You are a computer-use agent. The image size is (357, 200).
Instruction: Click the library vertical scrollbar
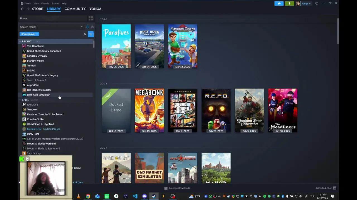point(338,31)
